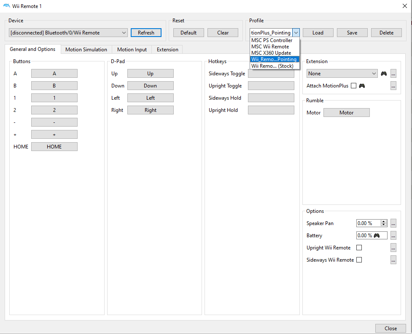412x334 pixels.
Task: Click the D-Pad Left mapping button
Action: [151, 98]
